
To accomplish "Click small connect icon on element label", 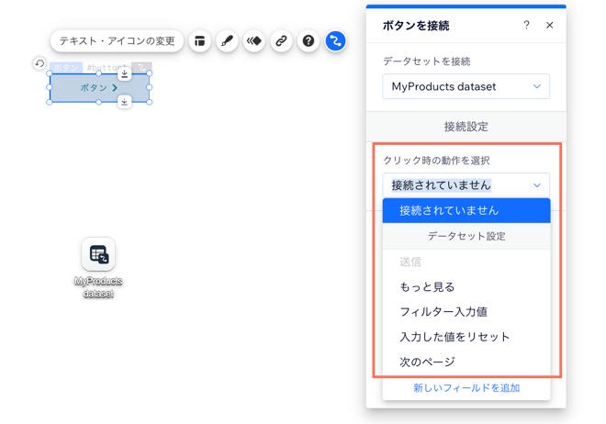I will 141,67.
